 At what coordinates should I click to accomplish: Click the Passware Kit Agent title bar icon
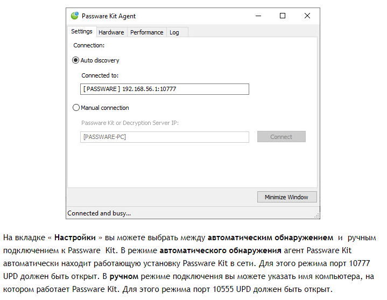point(75,16)
